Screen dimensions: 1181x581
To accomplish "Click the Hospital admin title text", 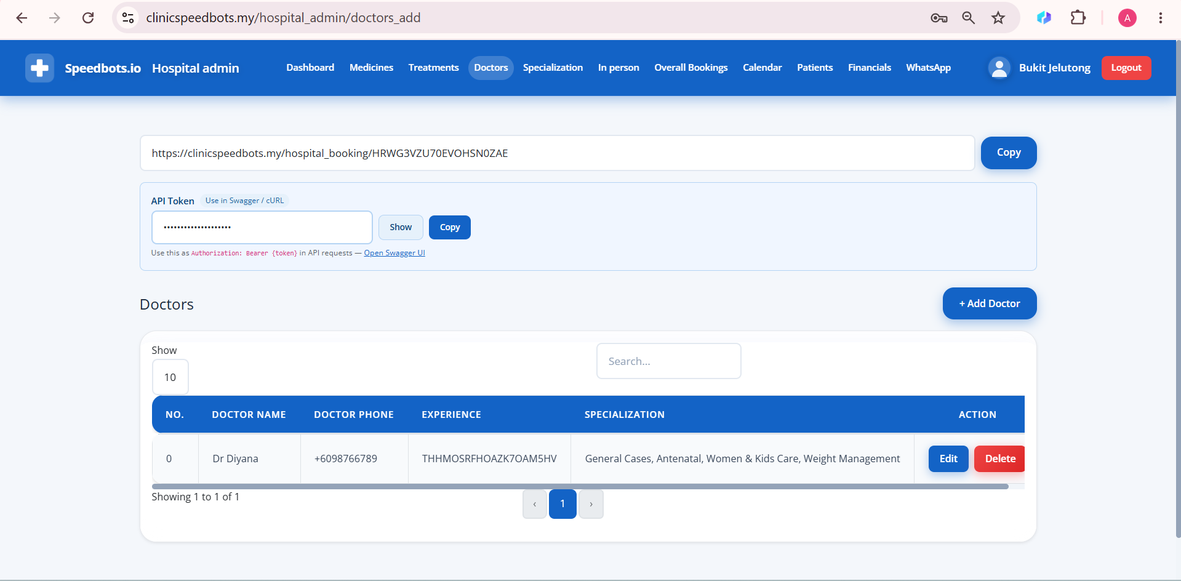I will pyautogui.click(x=195, y=68).
